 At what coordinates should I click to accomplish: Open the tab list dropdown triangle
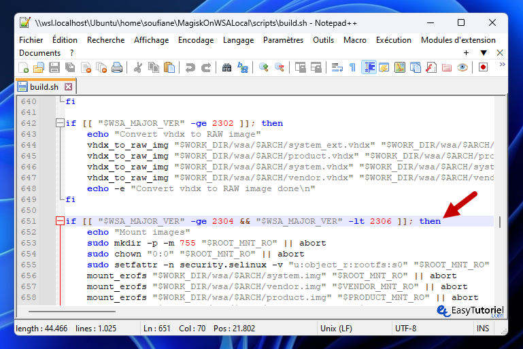pyautogui.click(x=484, y=53)
